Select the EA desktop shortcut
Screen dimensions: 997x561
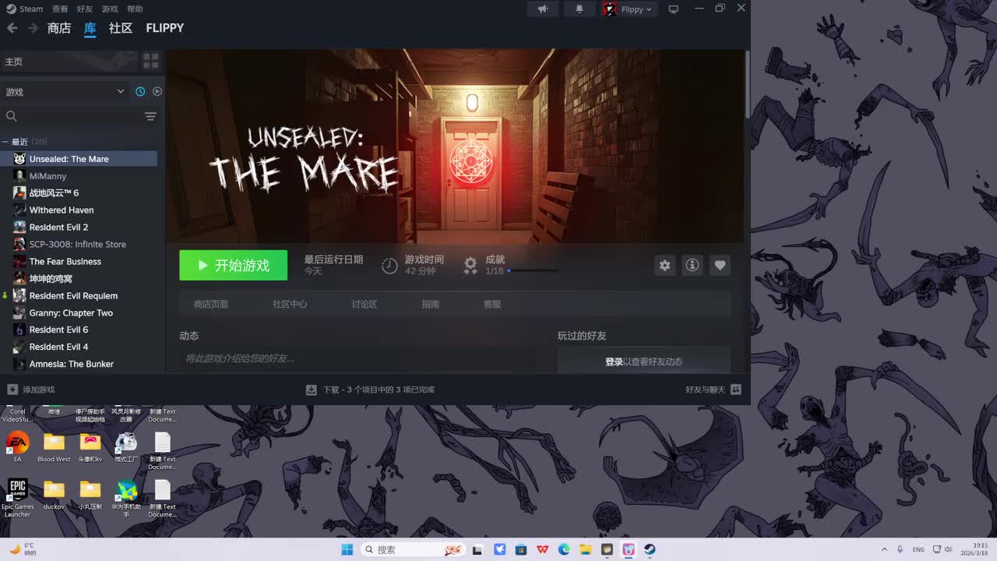(x=18, y=446)
